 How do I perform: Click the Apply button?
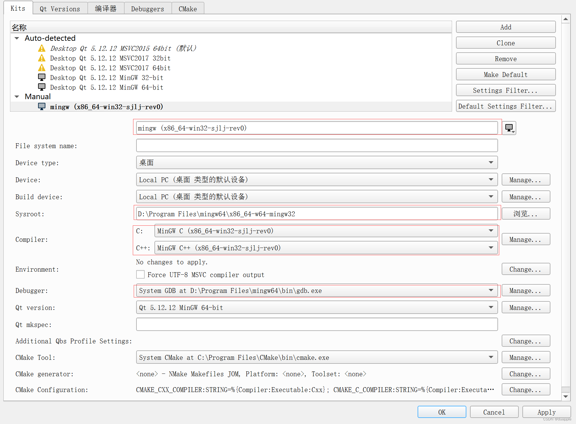(x=546, y=412)
